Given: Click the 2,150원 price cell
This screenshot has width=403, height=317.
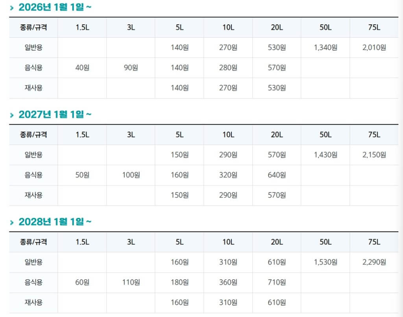Looking at the screenshot, I should 374,155.
